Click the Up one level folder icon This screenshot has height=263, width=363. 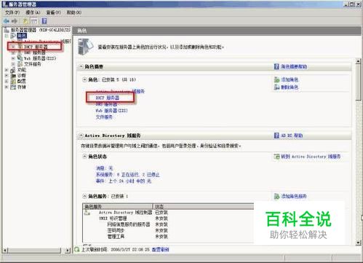click(x=25, y=21)
